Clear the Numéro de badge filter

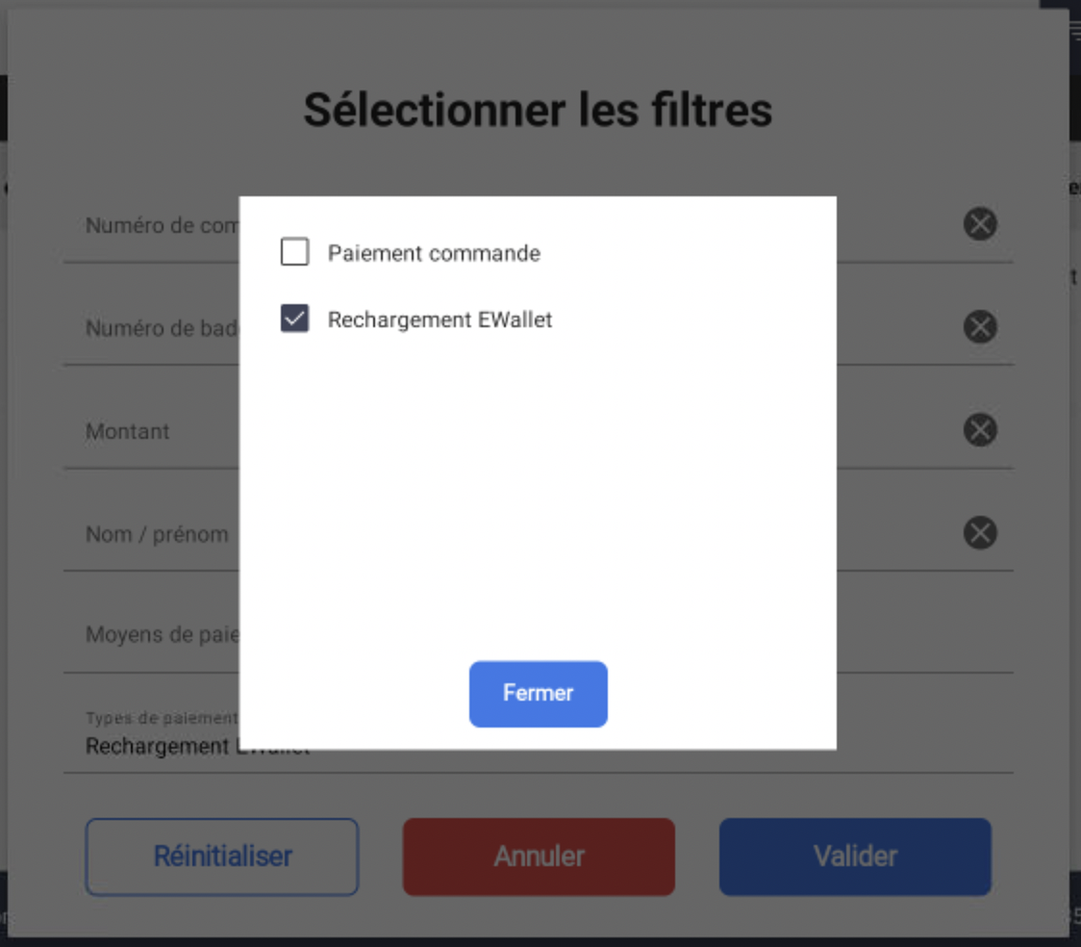pos(980,327)
